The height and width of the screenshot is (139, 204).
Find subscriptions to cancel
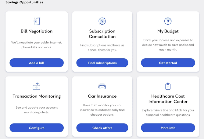pyautogui.click(x=102, y=63)
